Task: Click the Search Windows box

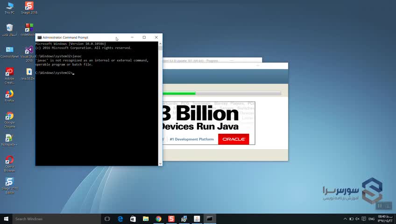Action: [x=57, y=219]
